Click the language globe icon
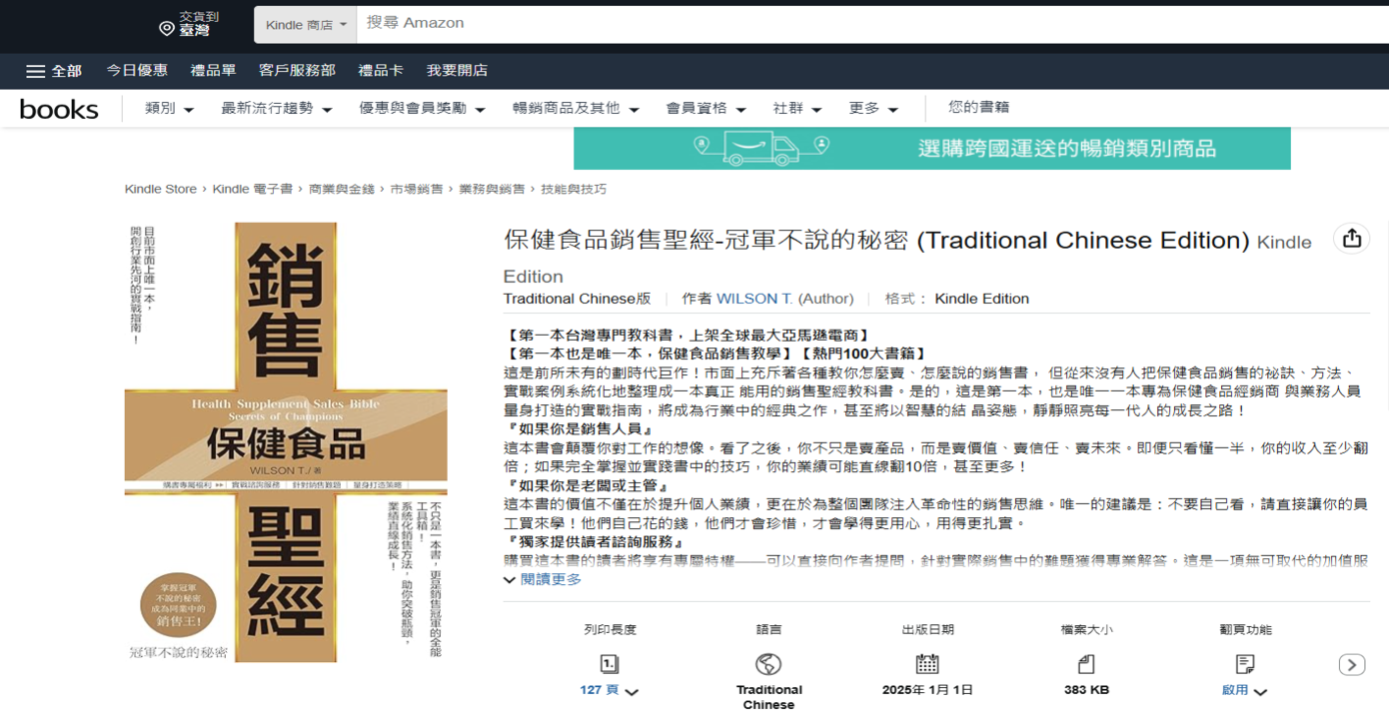 point(768,664)
